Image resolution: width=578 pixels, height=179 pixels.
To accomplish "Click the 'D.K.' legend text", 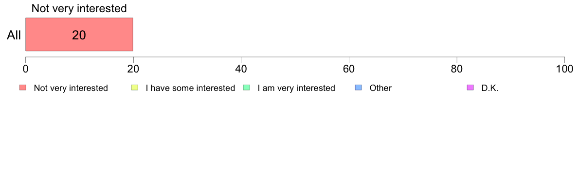I will 490,88.
